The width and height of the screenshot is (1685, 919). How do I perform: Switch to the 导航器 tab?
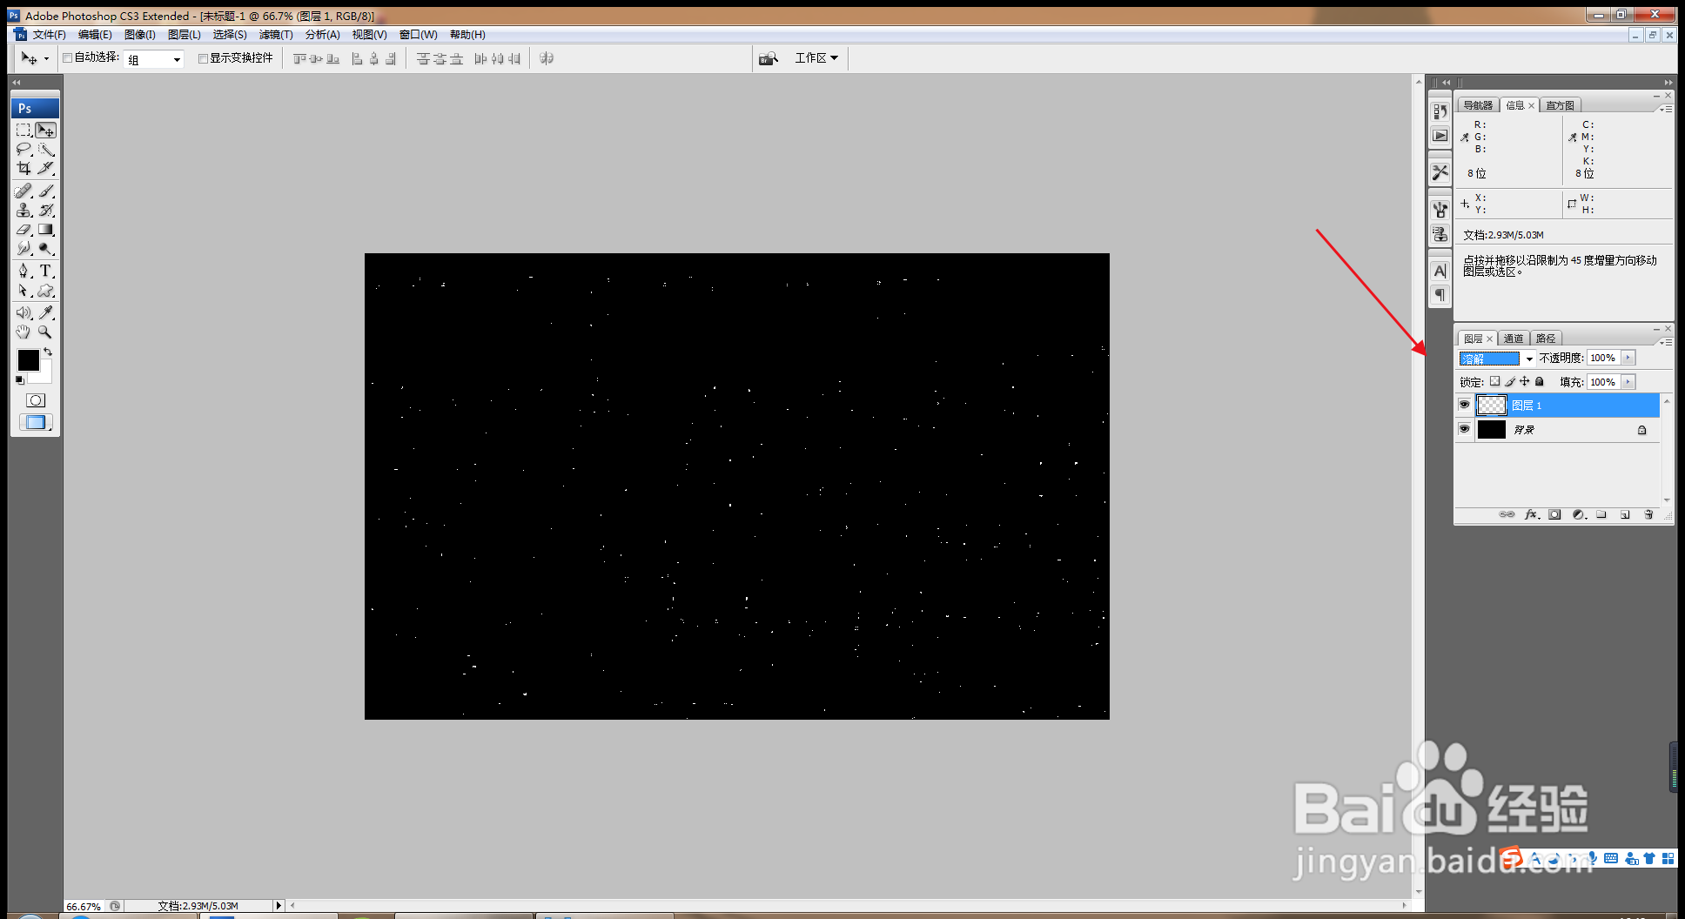(1478, 105)
